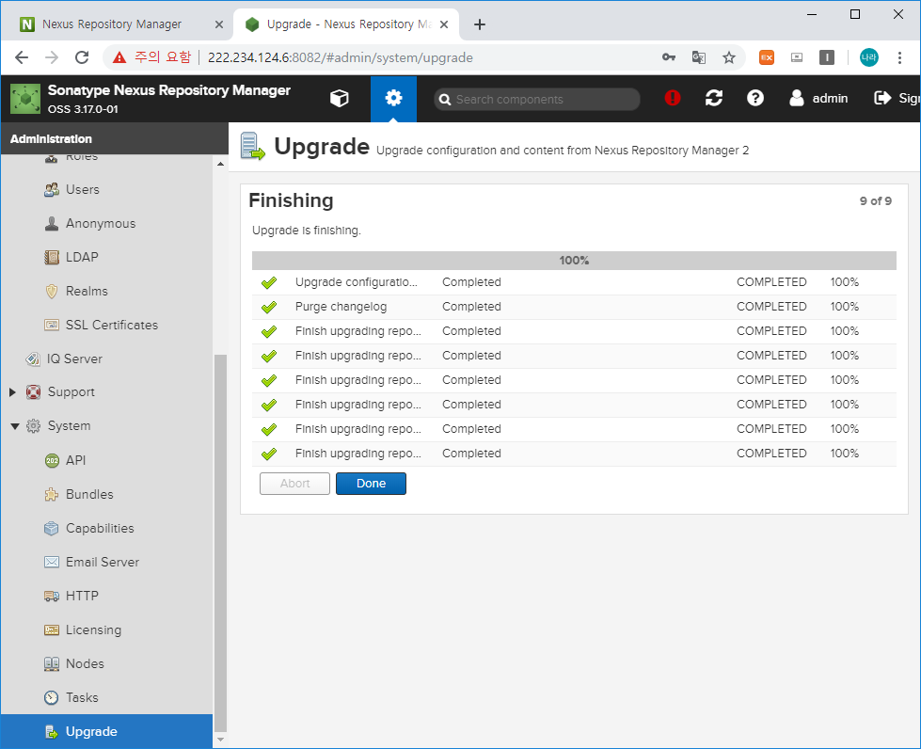Click the sidebar scrollbar down arrow
The image size is (921, 749).
(220, 740)
